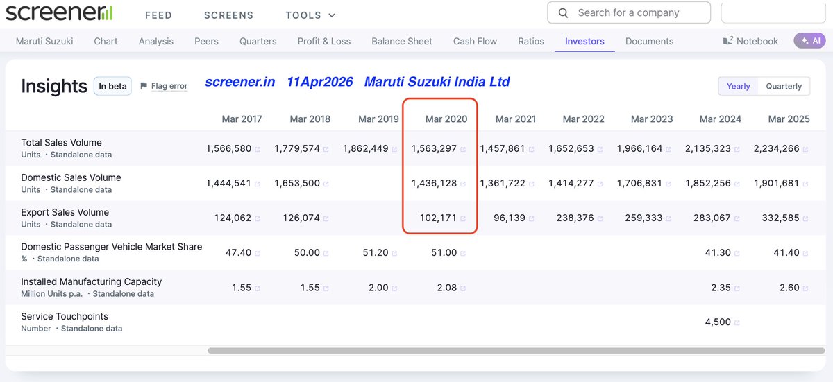
Task: Open source link icon for 47.40
Action: click(x=258, y=253)
